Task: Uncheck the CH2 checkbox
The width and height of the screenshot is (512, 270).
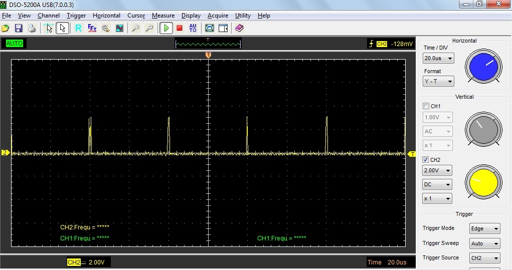Action: click(x=425, y=159)
